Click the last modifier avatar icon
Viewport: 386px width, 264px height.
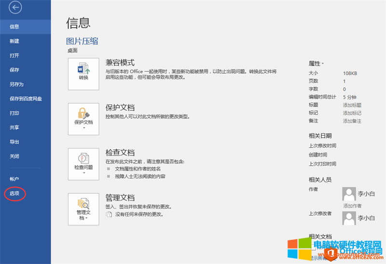click(349, 218)
